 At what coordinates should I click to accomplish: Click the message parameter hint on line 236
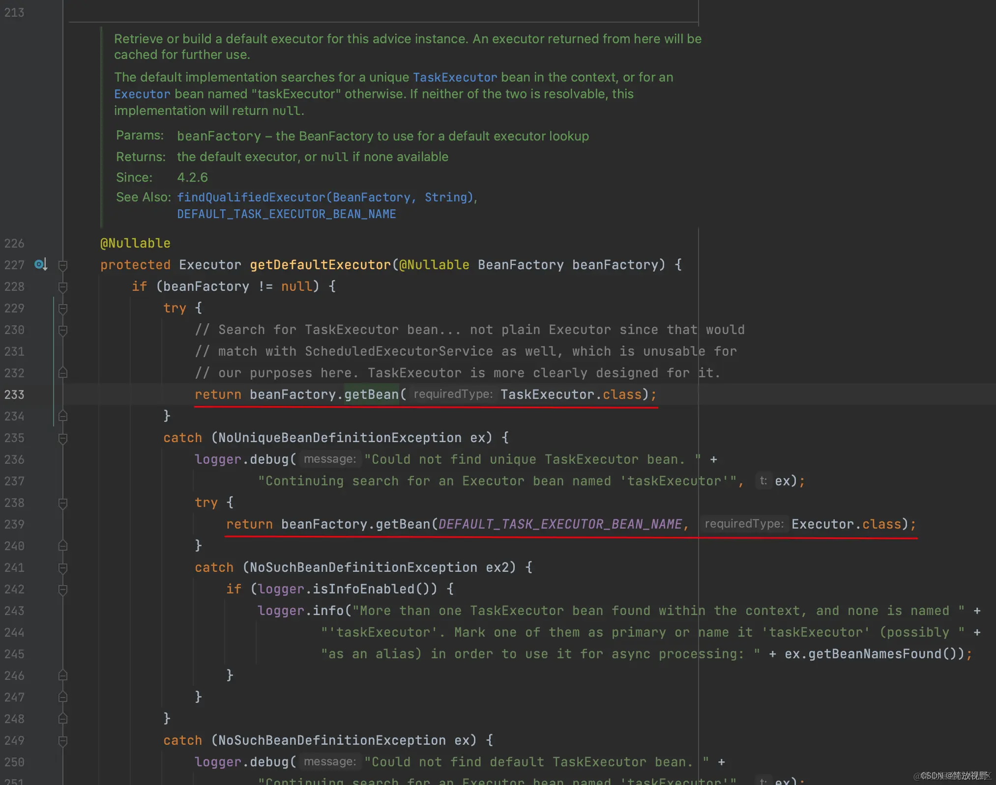329,459
